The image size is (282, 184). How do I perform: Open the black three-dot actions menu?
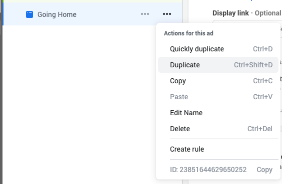point(167,14)
